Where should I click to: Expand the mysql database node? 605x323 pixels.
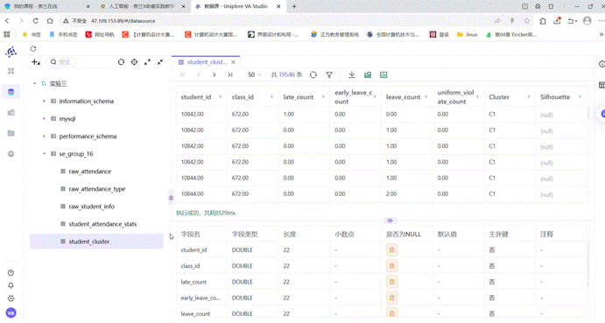tap(44, 118)
